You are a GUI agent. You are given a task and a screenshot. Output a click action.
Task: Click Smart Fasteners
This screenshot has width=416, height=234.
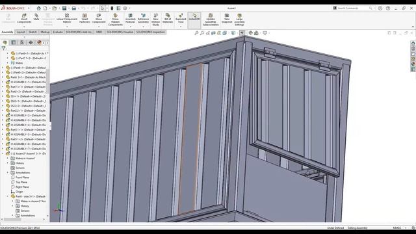84,19
